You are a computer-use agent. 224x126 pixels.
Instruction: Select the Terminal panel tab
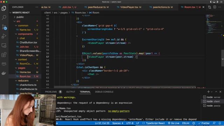[85, 92]
